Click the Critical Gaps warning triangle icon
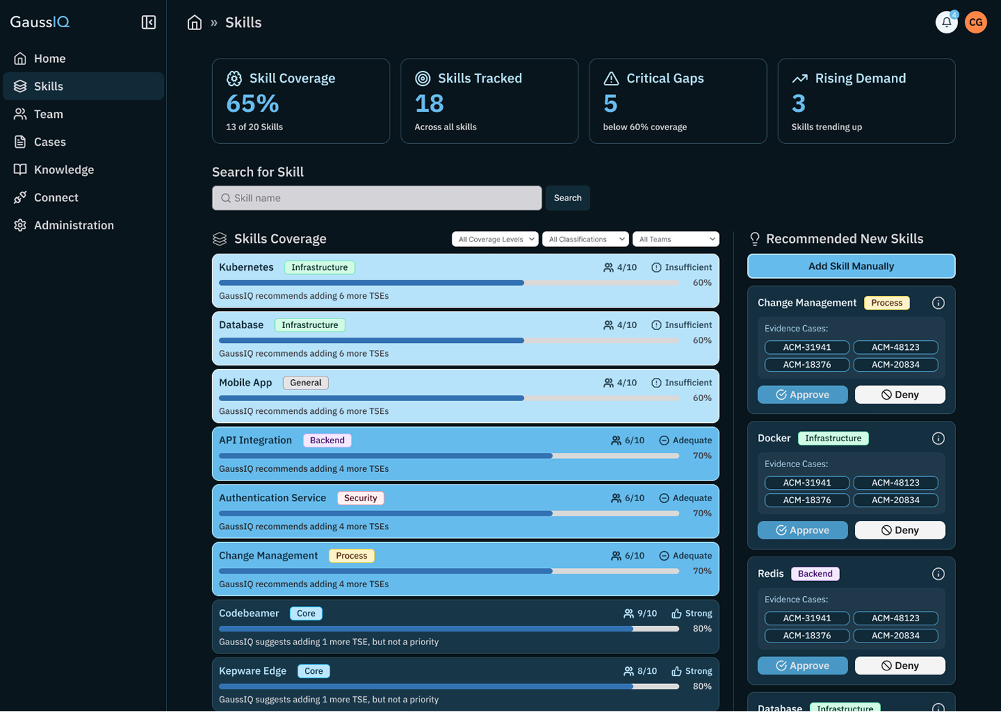The image size is (1001, 712). pyautogui.click(x=611, y=78)
